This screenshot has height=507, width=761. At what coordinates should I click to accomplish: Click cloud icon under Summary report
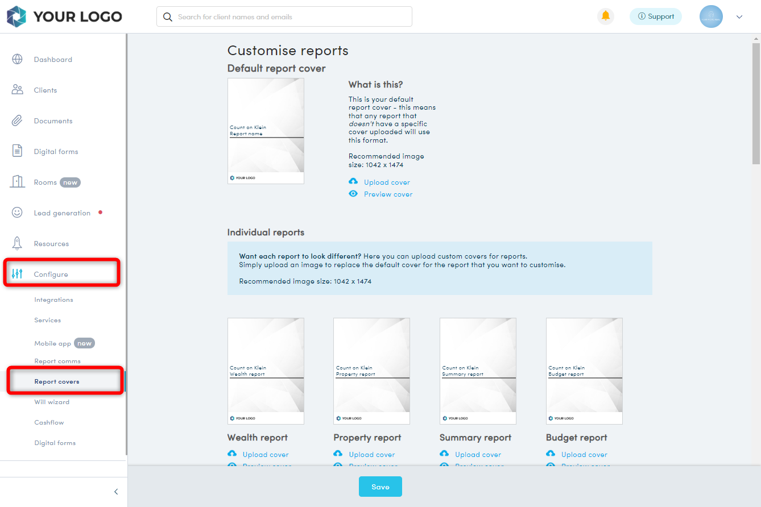(x=444, y=454)
